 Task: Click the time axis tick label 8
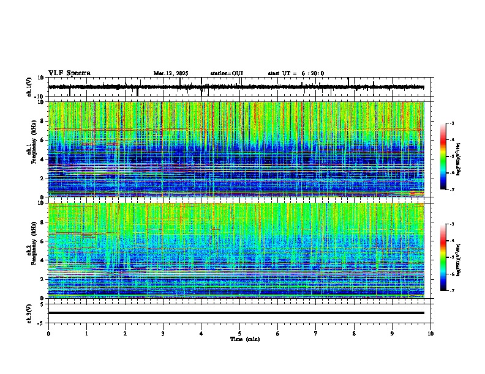(354, 334)
